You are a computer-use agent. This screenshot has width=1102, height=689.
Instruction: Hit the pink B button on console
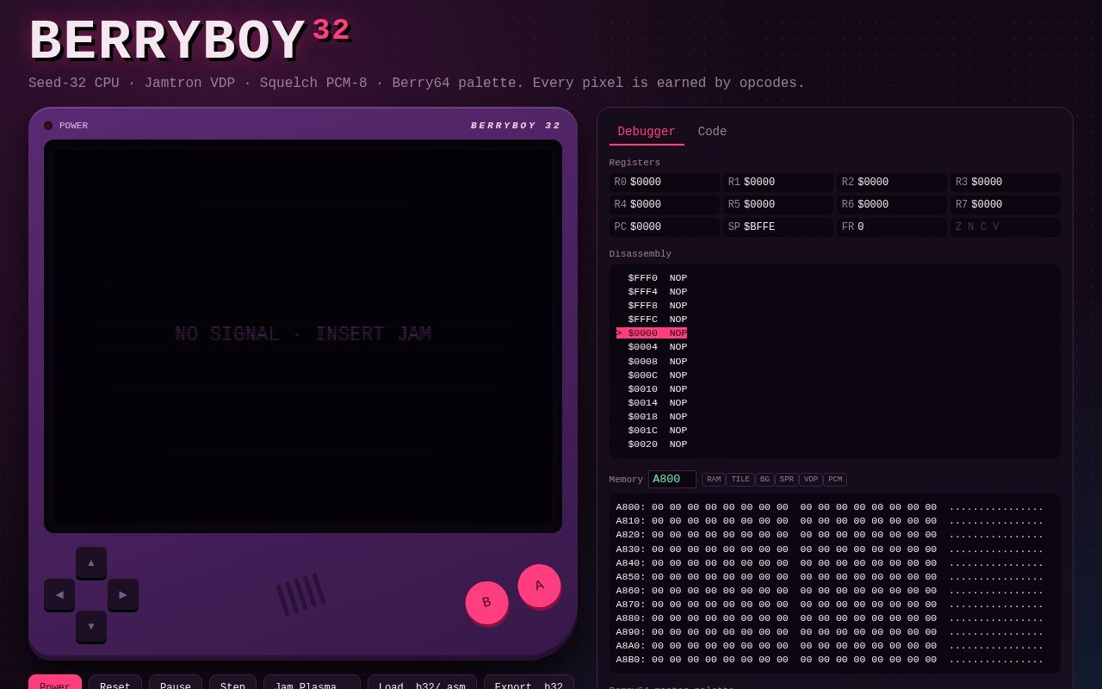pos(486,603)
